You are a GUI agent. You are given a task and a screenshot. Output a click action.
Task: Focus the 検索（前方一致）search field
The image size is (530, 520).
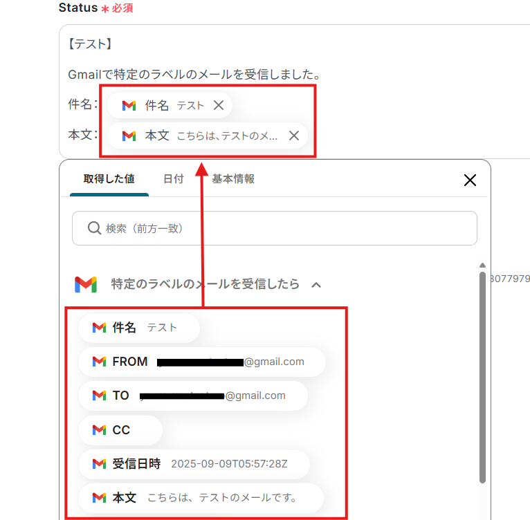click(x=275, y=228)
